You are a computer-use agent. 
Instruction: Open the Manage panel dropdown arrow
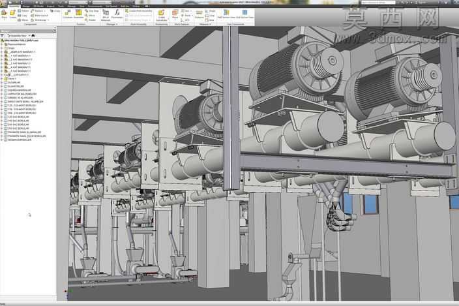pos(117,24)
